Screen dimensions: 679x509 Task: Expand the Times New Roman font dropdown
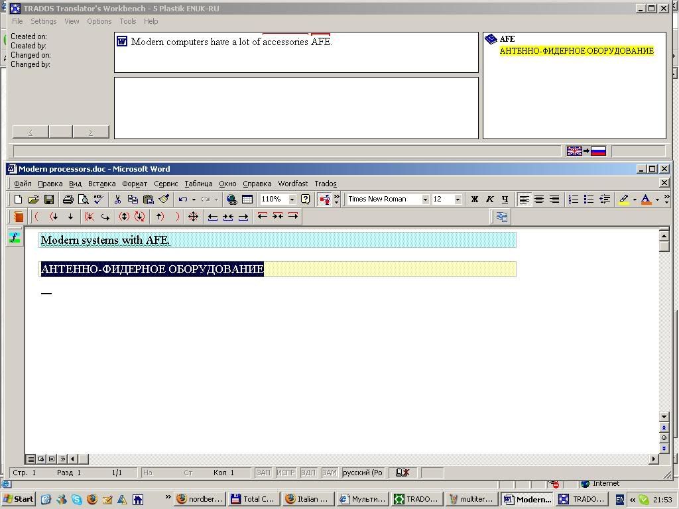click(425, 199)
